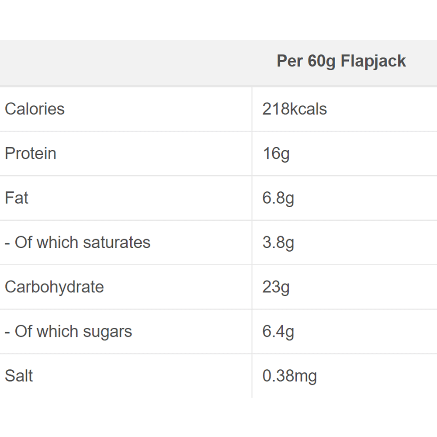Click the 3.8g saturates value
The image size is (437, 437).
tap(278, 243)
